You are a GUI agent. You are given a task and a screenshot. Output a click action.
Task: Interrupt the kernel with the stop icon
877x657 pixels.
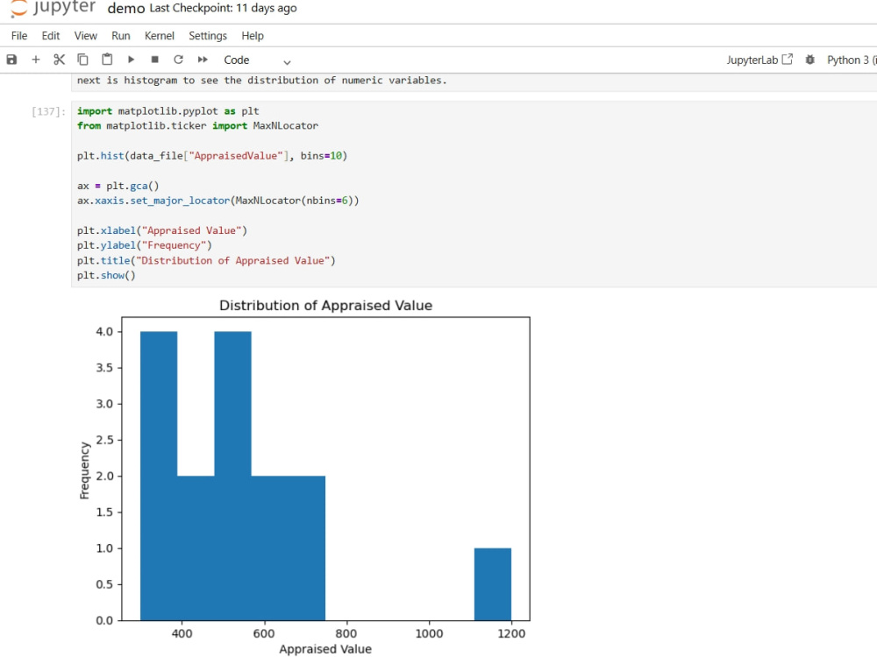click(x=155, y=60)
